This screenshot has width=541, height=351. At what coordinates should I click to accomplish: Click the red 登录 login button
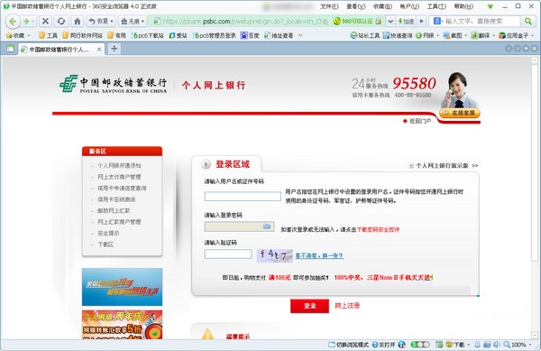point(309,306)
